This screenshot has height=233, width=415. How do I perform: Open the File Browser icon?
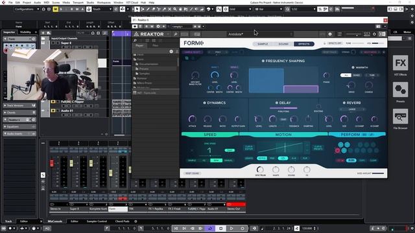click(401, 116)
